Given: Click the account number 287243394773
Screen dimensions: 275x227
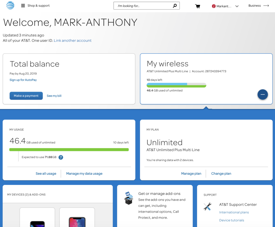Looking at the screenshot, I should tap(216, 71).
